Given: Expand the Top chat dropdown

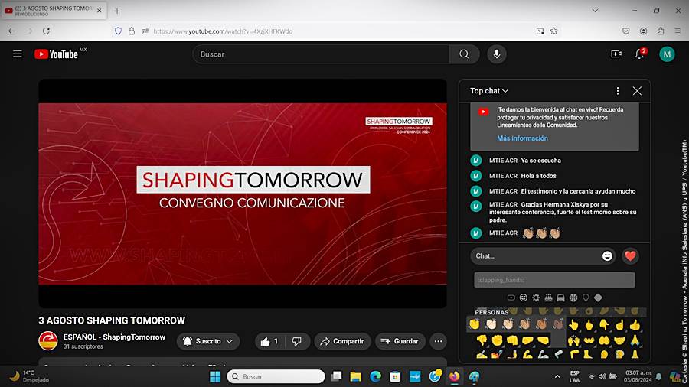Looking at the screenshot, I should [x=489, y=91].
